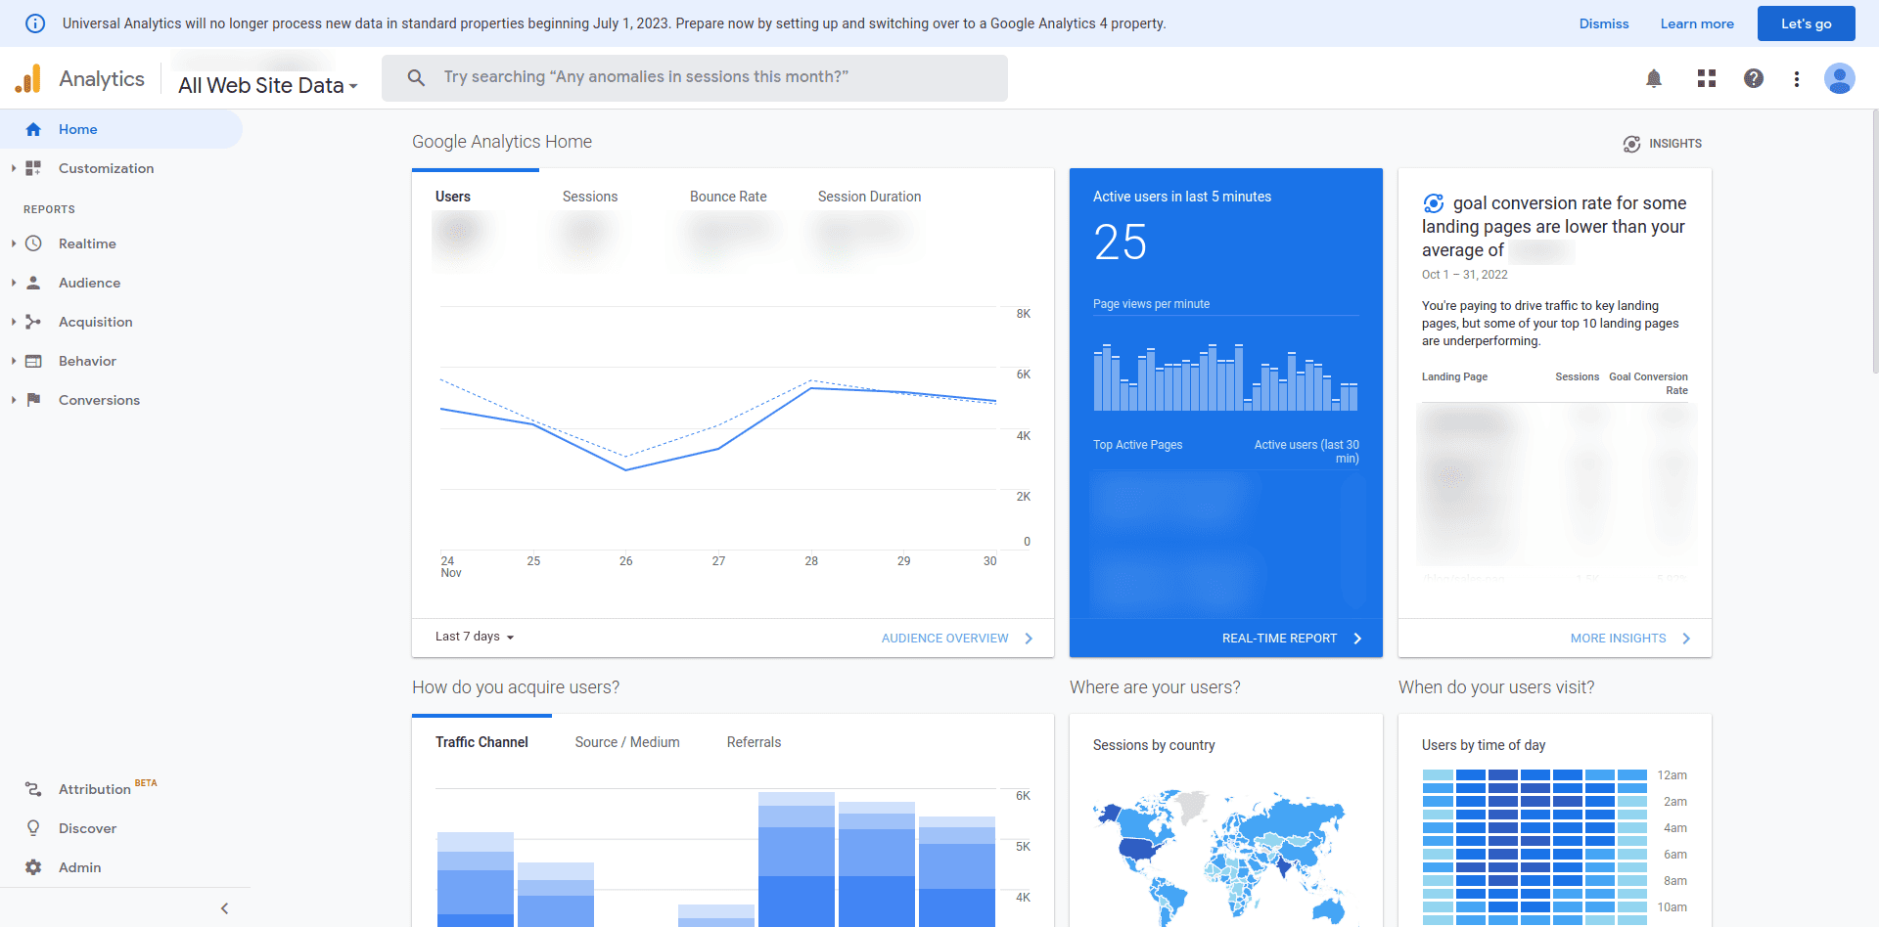
Task: Click the More Insights arrow icon
Action: 1686,639
